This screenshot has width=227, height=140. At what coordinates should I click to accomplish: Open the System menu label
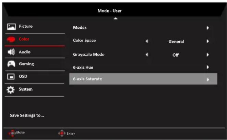point(26,89)
